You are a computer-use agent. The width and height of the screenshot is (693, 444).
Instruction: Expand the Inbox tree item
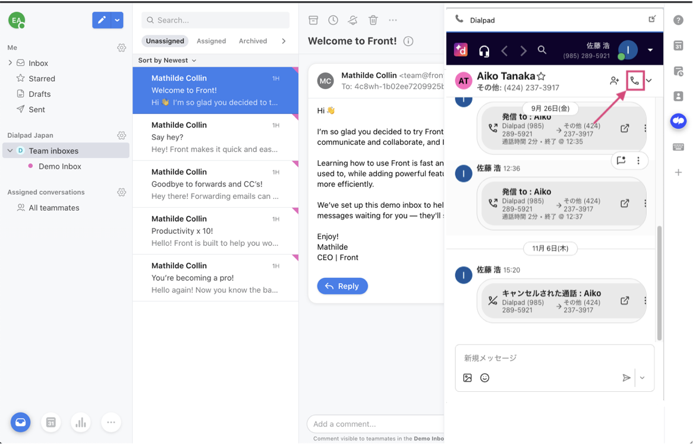(10, 63)
